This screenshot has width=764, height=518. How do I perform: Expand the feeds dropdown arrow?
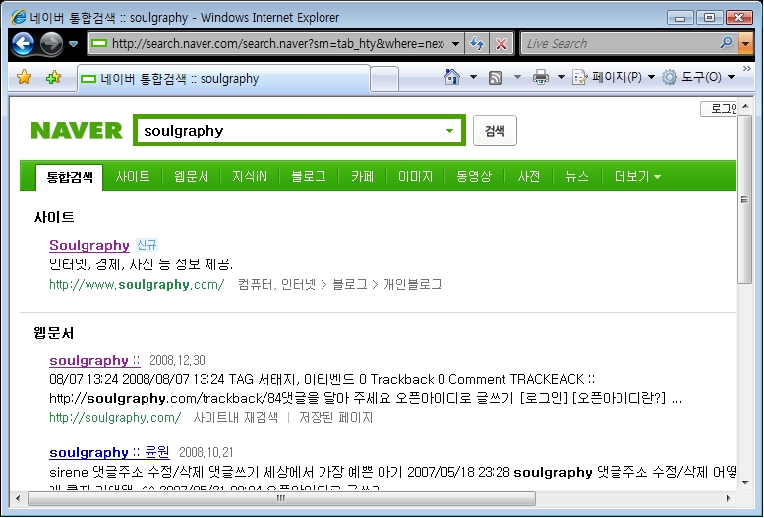click(517, 77)
